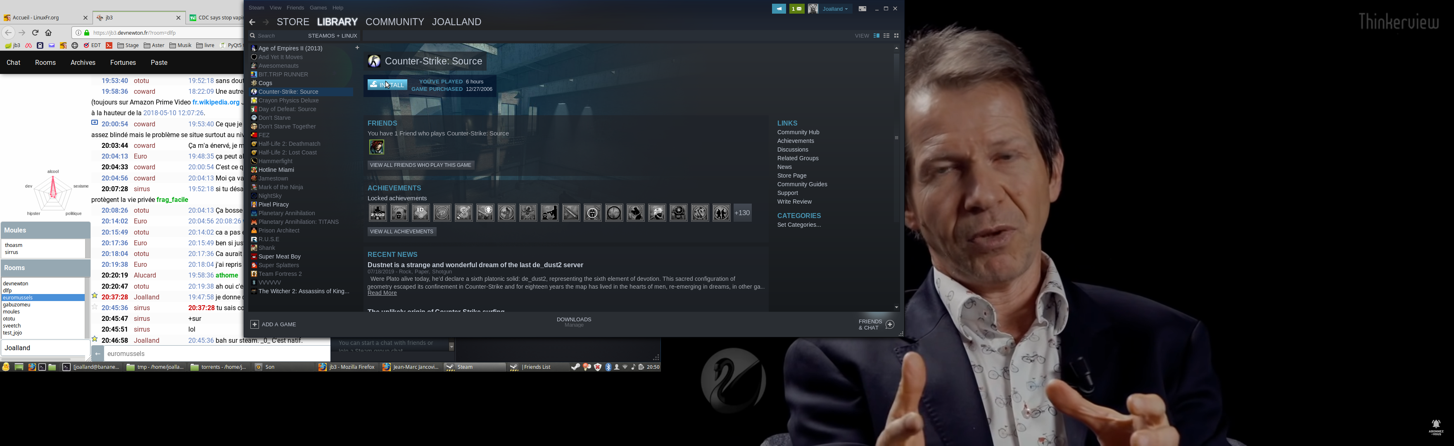
Task: Open Steam announcements megaphone icon
Action: (x=778, y=9)
